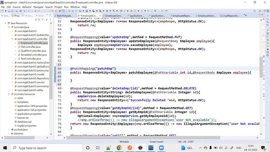270x152 pixels.
Task: Open the action center notification icon
Action: tap(263, 148)
